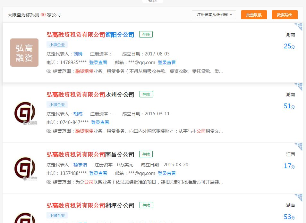The height and width of the screenshot is (223, 306).
Task: Open 弘高融资租赁有限公司湘潭分公司 company page
Action: coord(90,205)
